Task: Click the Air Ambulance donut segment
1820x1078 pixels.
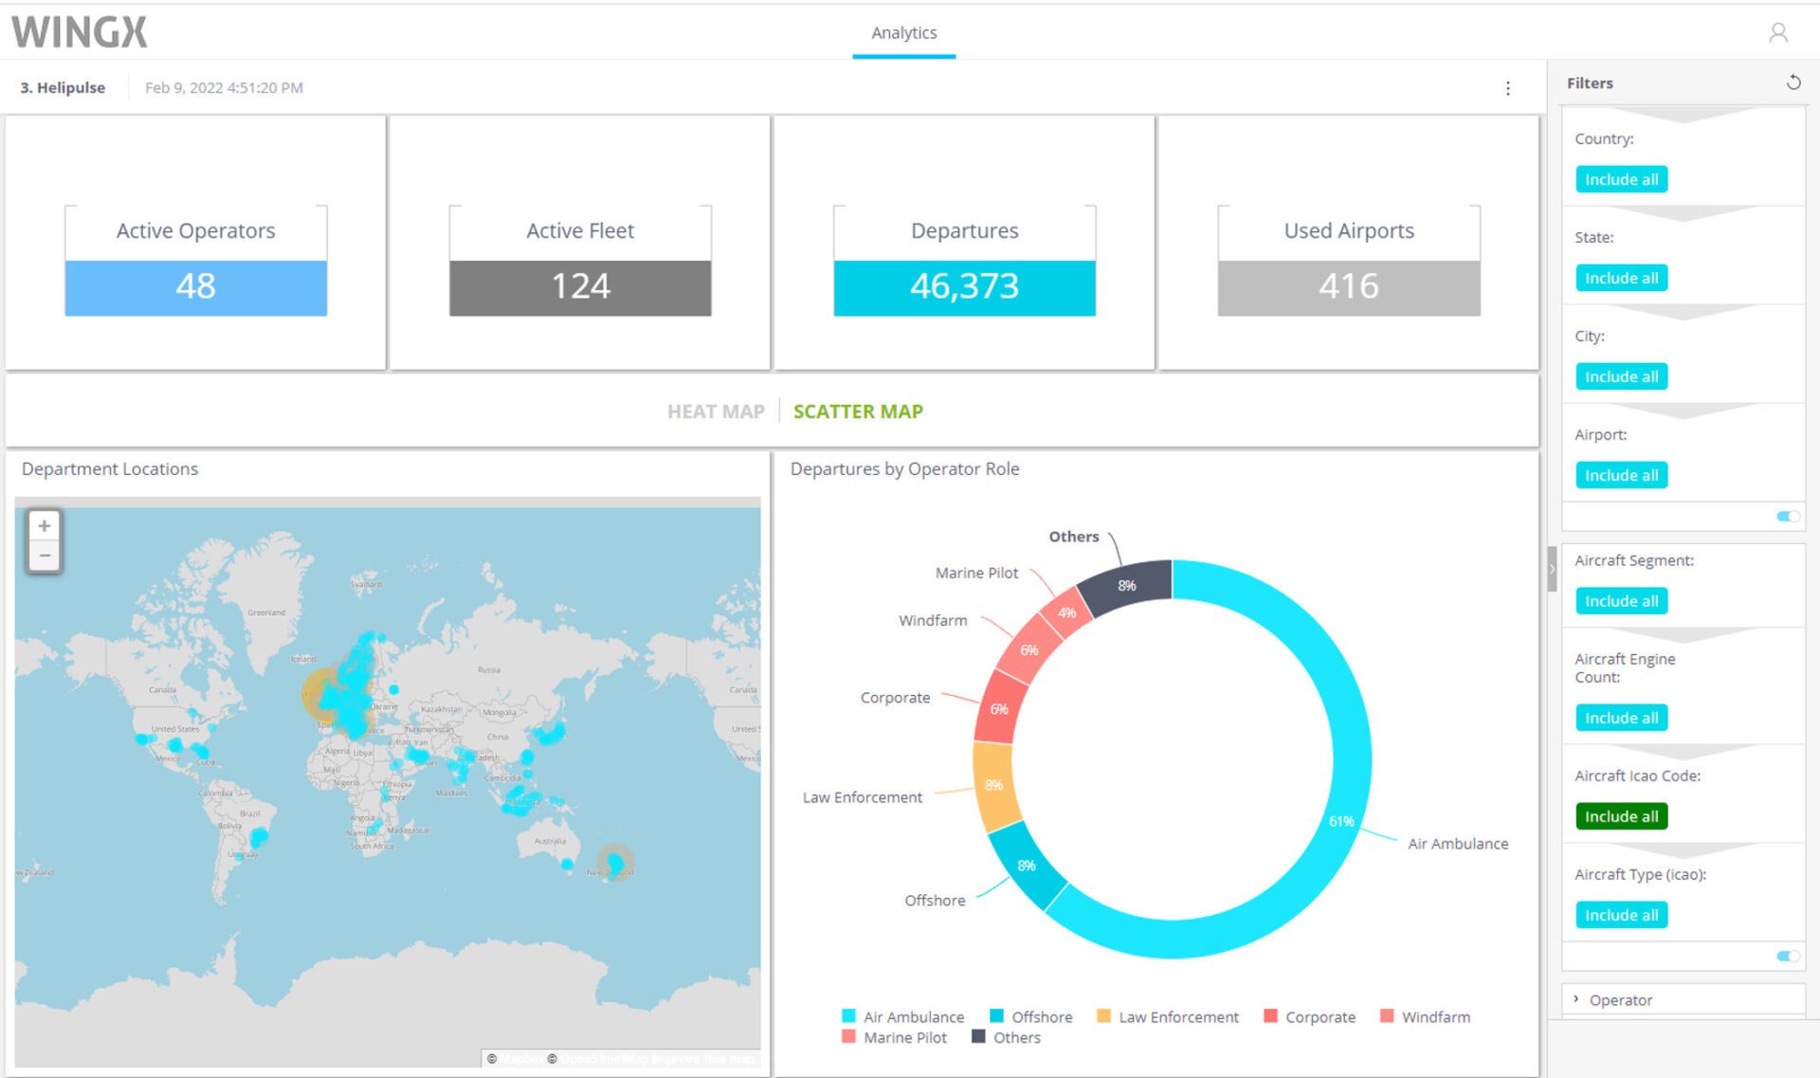Action: [x=1351, y=758]
